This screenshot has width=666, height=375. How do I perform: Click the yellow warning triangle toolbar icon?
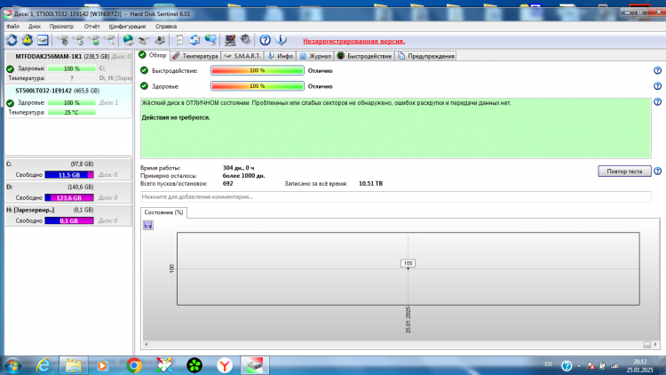coord(28,40)
